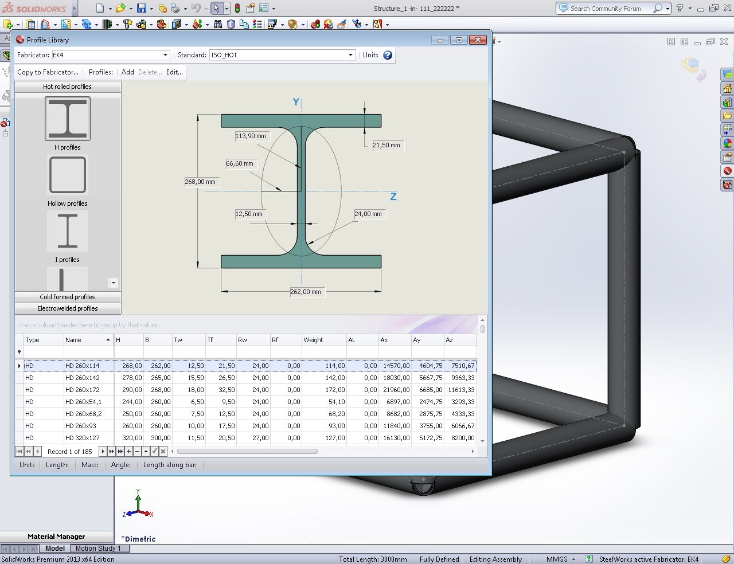Click the minus delete record button
The height and width of the screenshot is (564, 734).
point(138,452)
